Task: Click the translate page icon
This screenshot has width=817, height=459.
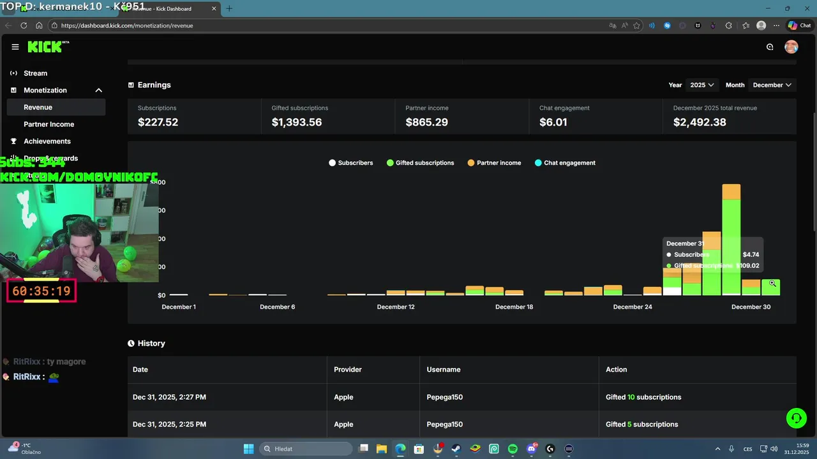Action: coord(613,25)
